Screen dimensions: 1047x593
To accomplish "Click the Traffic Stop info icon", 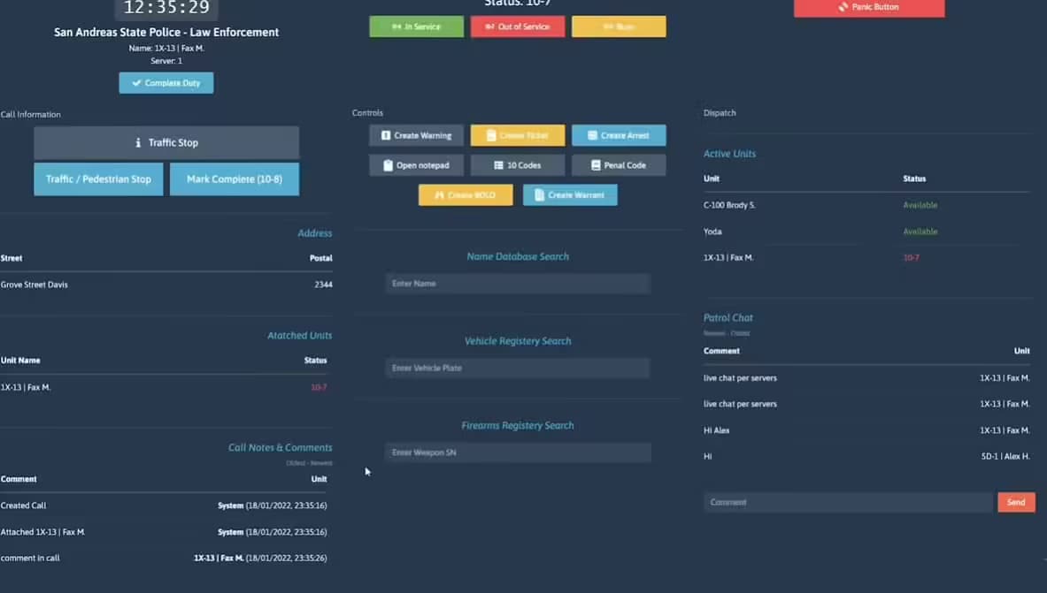I will (138, 143).
